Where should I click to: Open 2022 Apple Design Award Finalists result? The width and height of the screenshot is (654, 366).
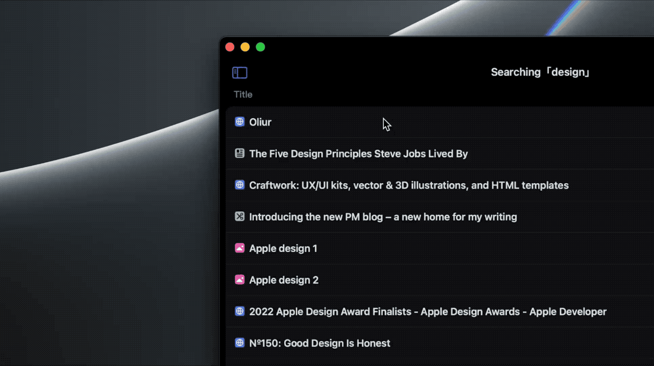pyautogui.click(x=428, y=312)
